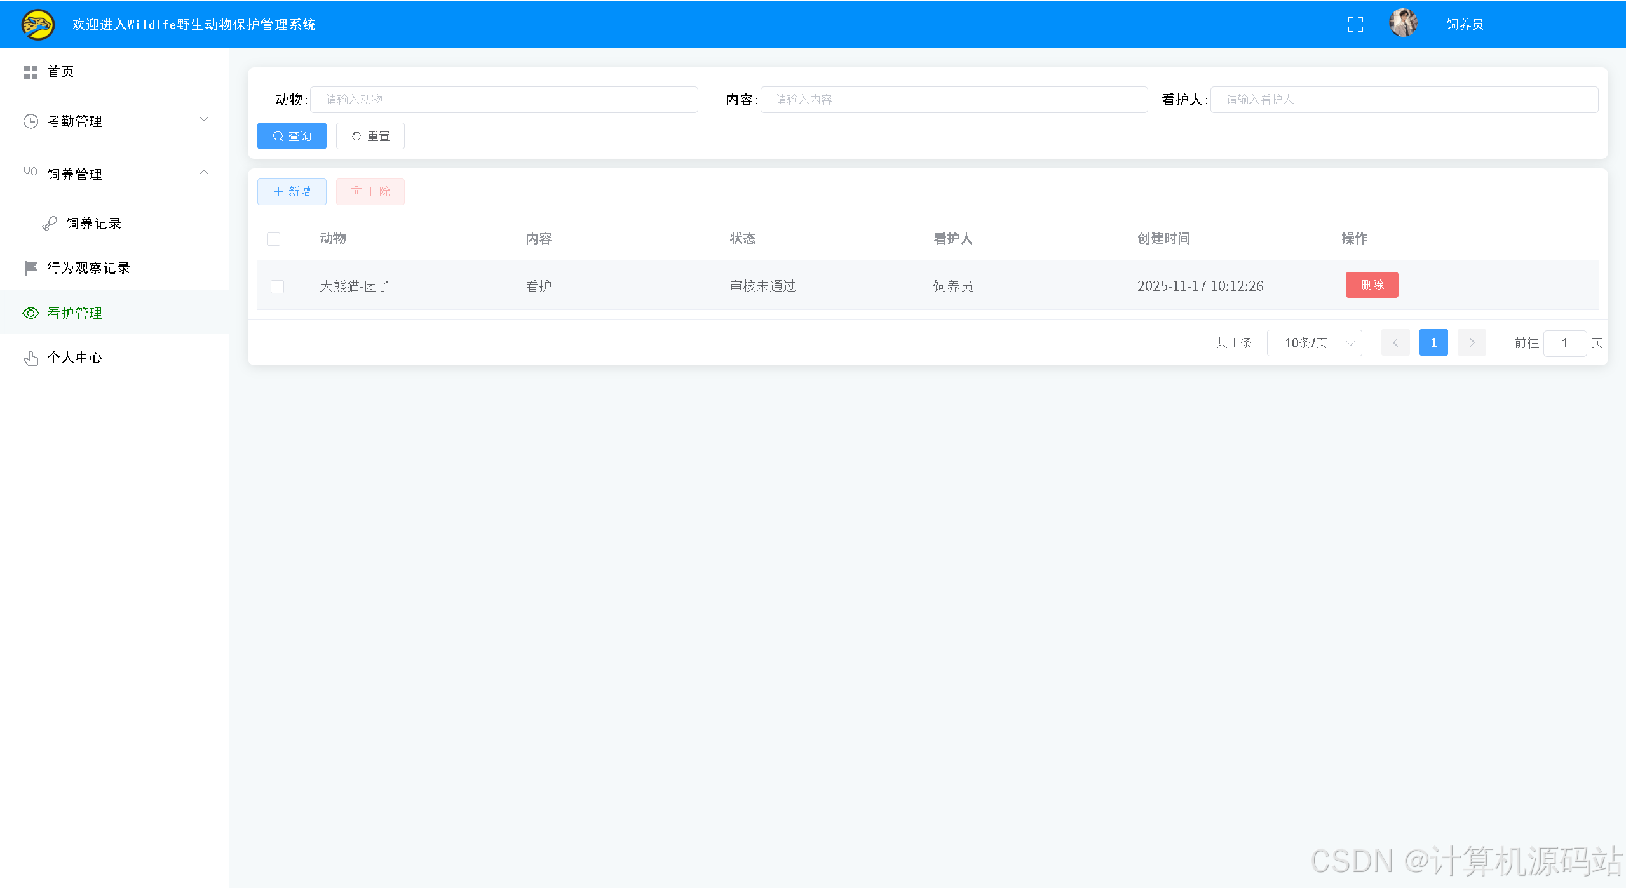Open the 行为观察记录 menu item
This screenshot has width=1626, height=888.
114,268
